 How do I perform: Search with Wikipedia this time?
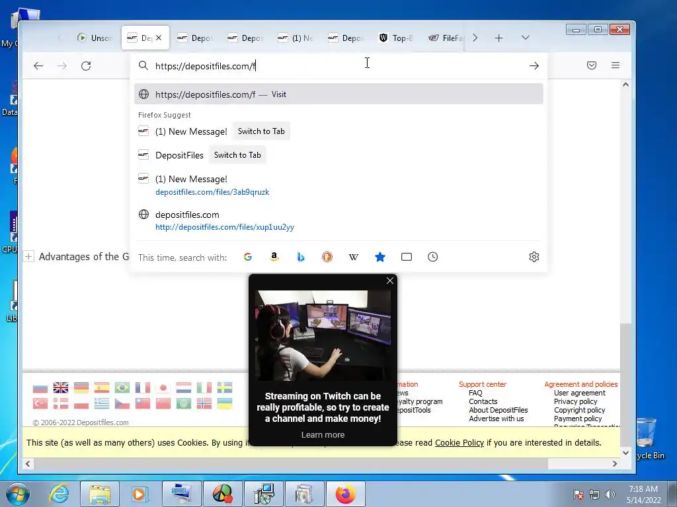354,257
